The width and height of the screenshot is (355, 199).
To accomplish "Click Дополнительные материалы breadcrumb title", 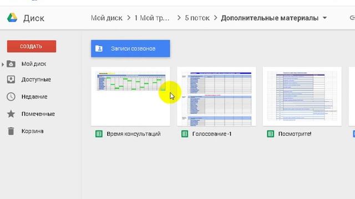I will [270, 18].
